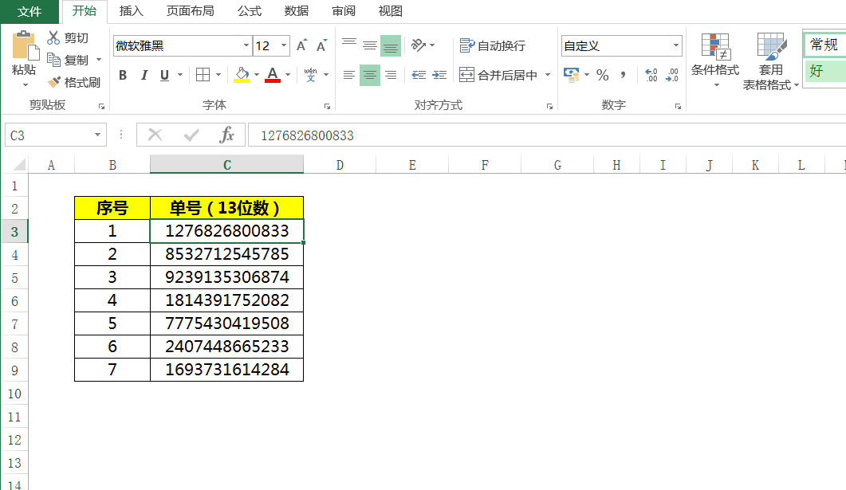Toggle underline formatting

pos(164,75)
